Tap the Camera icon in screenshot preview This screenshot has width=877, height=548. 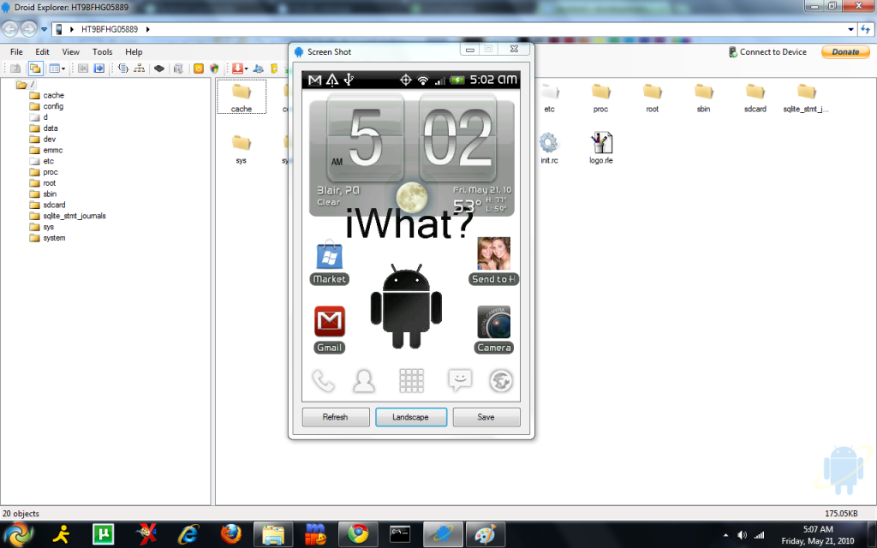point(493,322)
